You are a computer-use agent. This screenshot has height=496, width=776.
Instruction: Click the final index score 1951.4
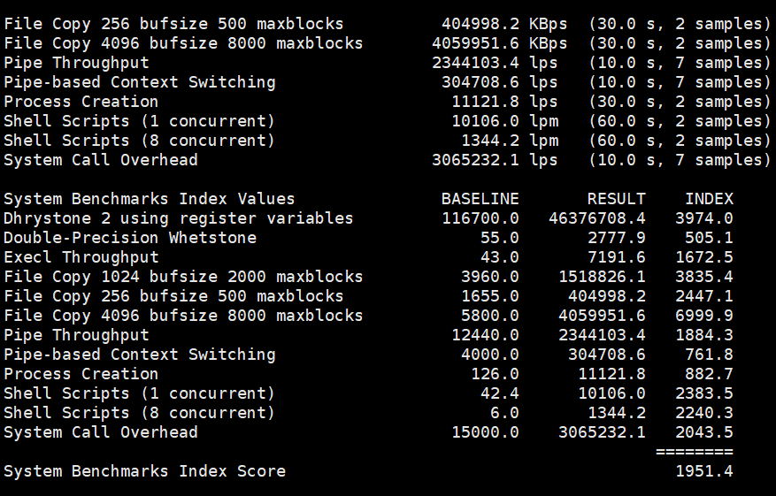pyautogui.click(x=703, y=471)
